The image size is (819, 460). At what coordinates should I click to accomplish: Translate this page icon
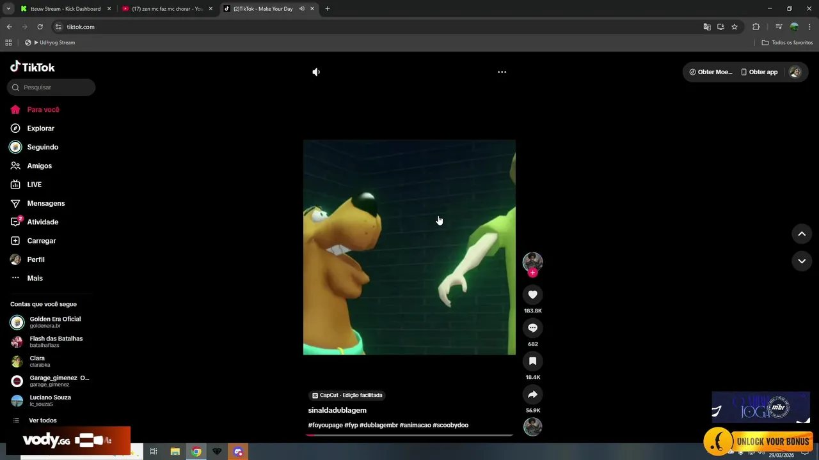pos(707,27)
